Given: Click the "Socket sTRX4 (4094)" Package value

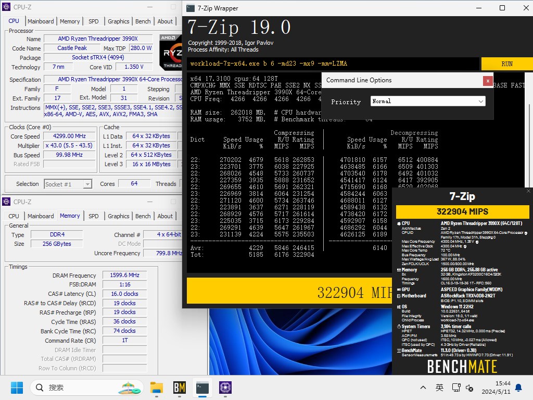Looking at the screenshot, I should pyautogui.click(x=98, y=57).
